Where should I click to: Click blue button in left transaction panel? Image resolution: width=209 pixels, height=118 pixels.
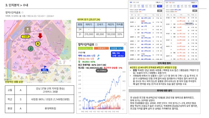click(159, 6)
